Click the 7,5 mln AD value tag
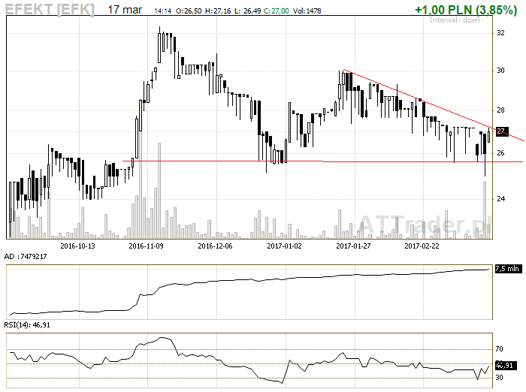This screenshot has height=392, width=526. point(507,268)
